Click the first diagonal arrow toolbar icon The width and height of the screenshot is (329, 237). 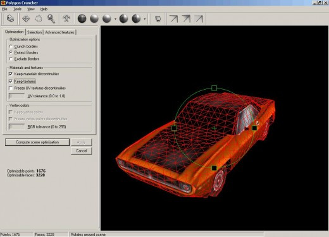click(x=173, y=19)
